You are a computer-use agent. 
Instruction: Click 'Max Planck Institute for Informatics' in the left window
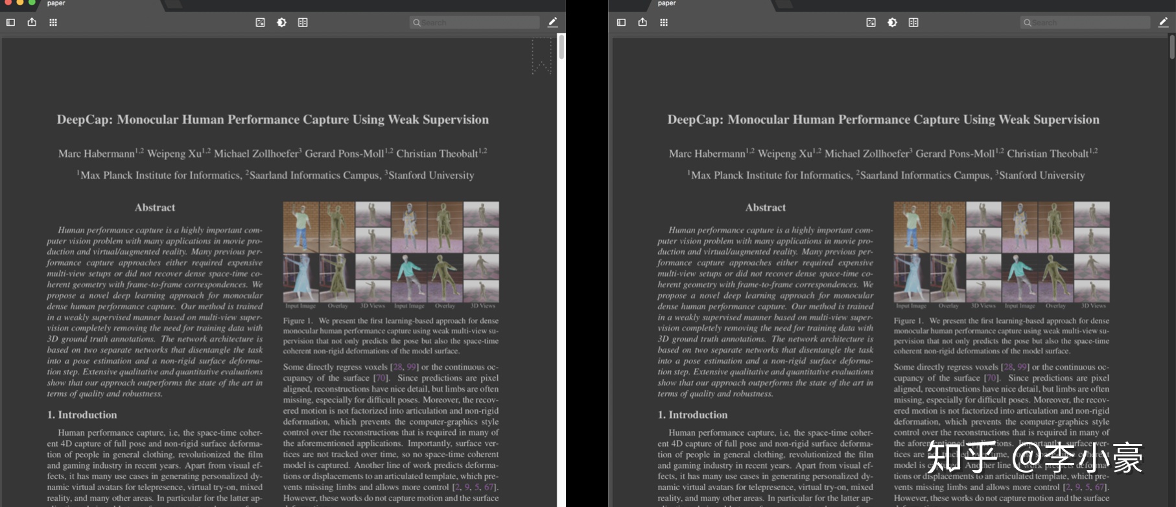160,176
